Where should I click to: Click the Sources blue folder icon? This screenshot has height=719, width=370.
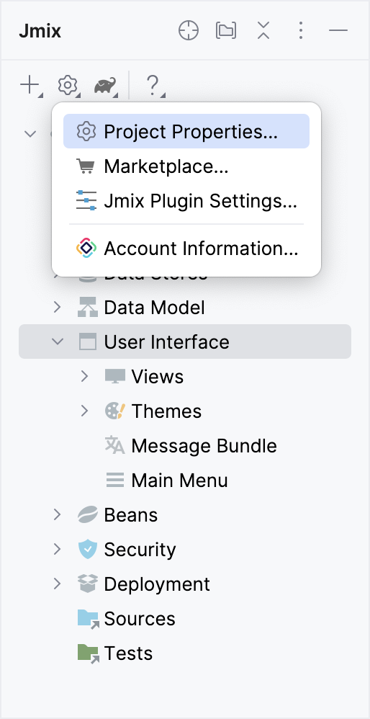pyautogui.click(x=88, y=619)
